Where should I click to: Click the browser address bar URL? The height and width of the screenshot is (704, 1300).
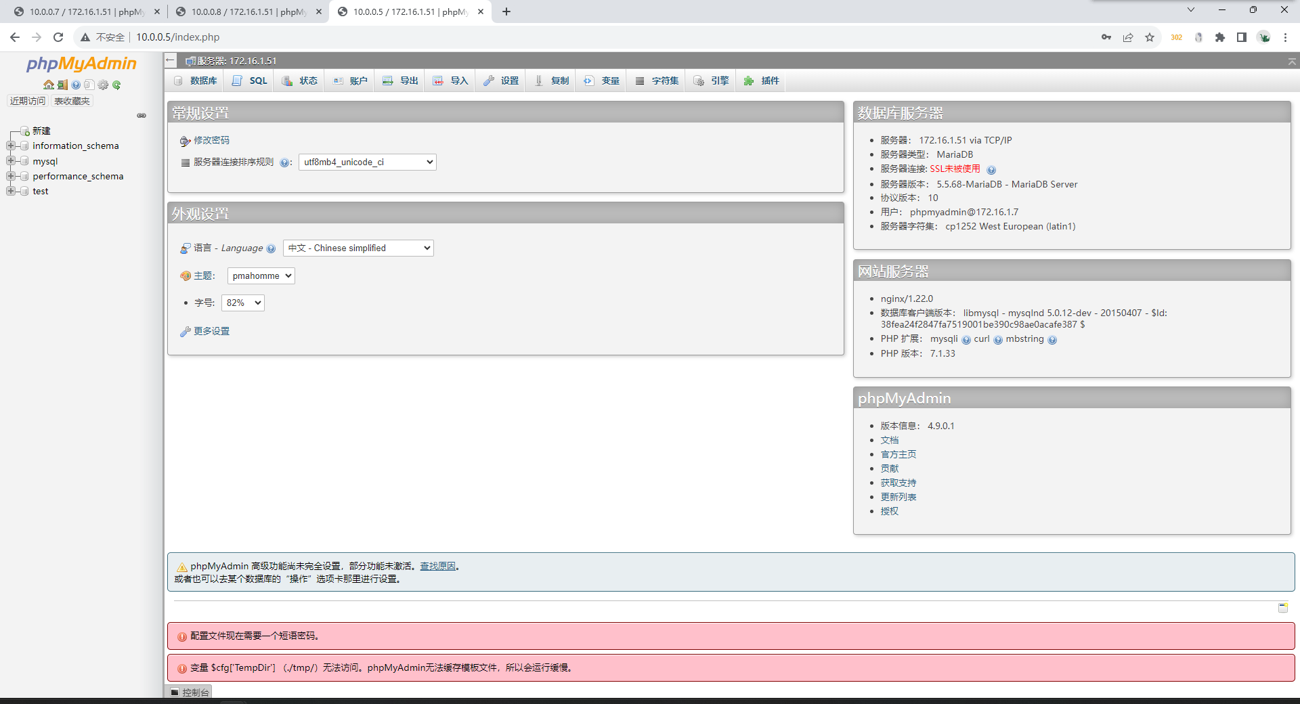[x=178, y=37]
